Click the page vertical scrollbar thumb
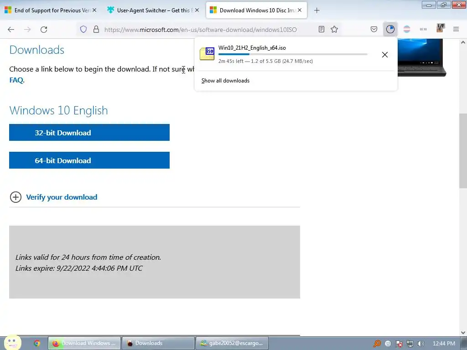Viewport: 467px width, 350px height. coord(463,150)
